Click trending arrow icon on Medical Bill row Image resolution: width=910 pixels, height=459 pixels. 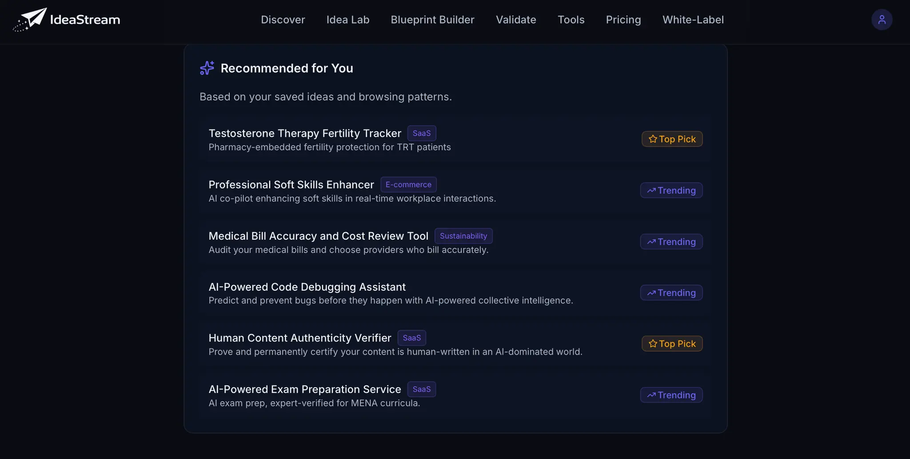pyautogui.click(x=651, y=242)
